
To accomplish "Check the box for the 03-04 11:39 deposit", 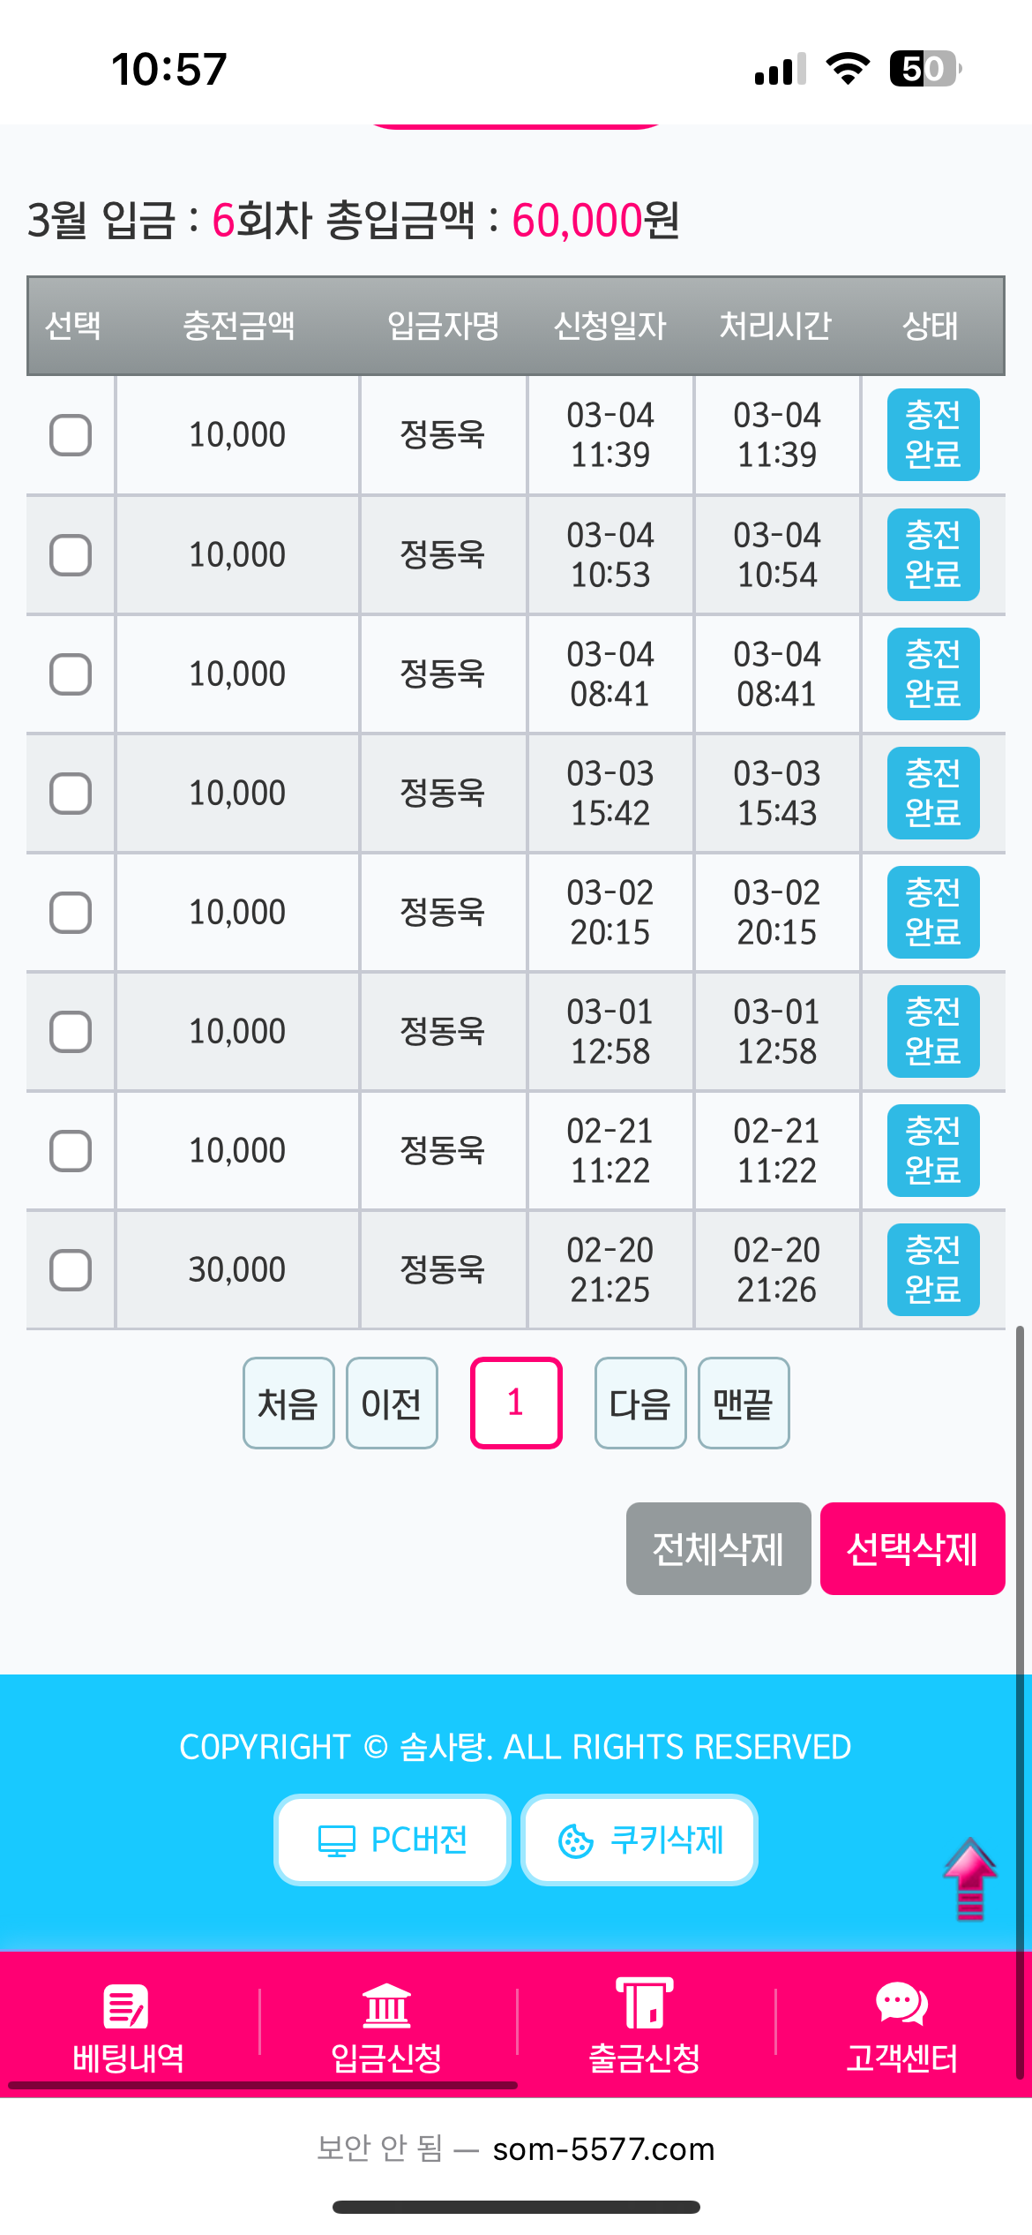I will click(x=71, y=435).
